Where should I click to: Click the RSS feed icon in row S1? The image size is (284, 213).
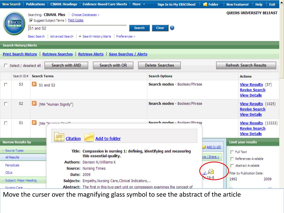click(34, 123)
